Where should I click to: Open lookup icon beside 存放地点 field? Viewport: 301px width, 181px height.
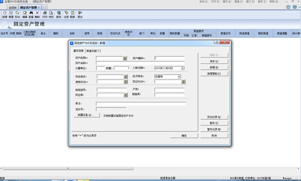coord(125,77)
